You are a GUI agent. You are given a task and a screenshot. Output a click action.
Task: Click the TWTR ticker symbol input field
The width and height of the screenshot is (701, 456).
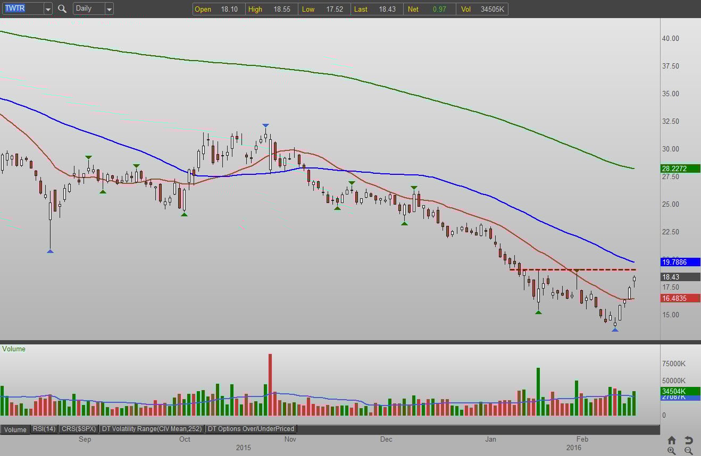(x=22, y=9)
